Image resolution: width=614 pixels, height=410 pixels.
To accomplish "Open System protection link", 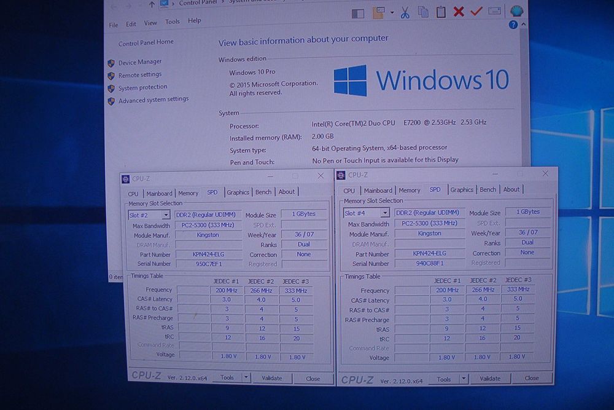I will 142,87.
